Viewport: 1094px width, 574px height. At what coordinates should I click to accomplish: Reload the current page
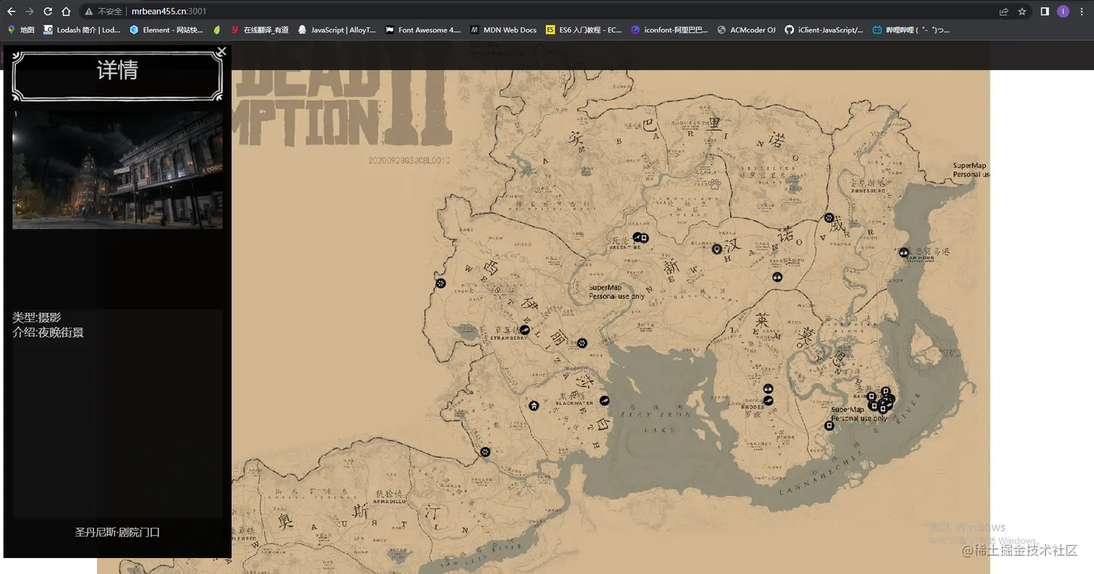48,12
